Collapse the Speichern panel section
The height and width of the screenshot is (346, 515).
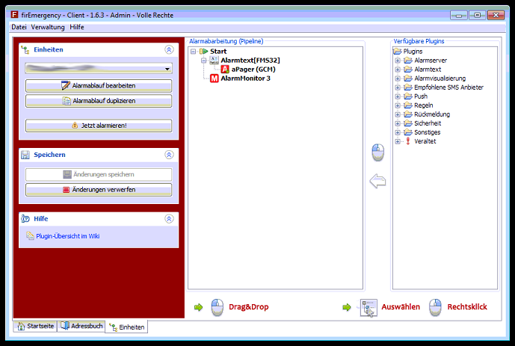coord(169,155)
